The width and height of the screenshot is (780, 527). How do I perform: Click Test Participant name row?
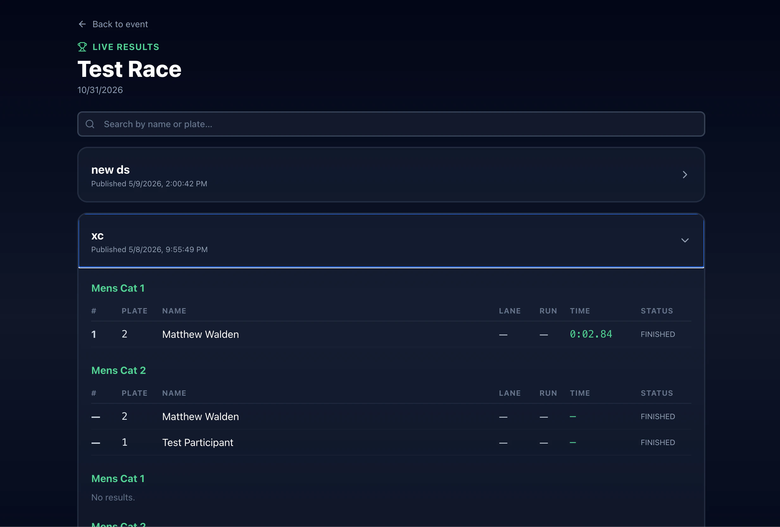tap(198, 443)
